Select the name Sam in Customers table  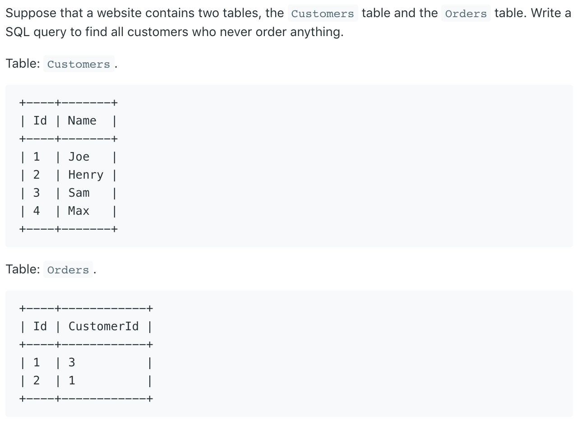pyautogui.click(x=79, y=193)
